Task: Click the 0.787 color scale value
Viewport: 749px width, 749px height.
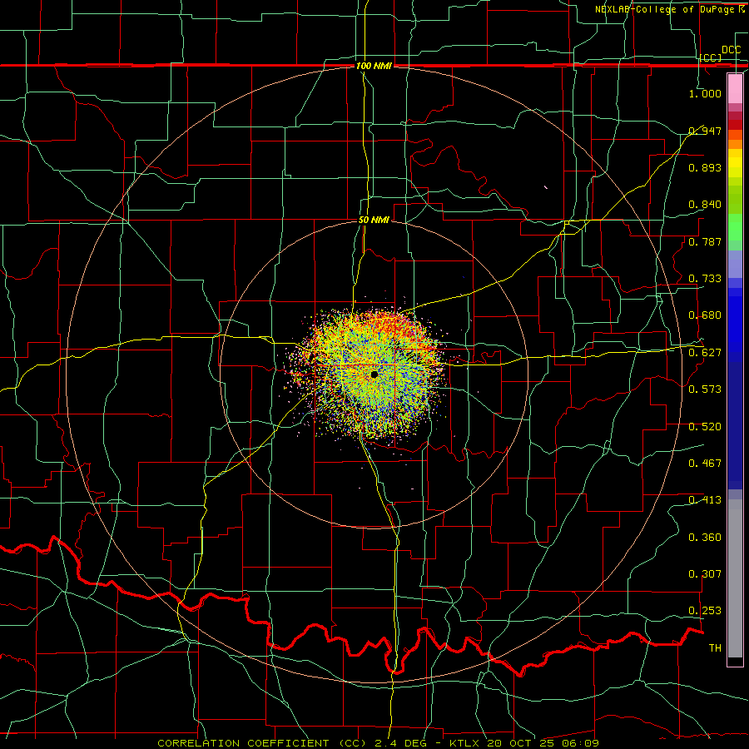Action: 705,241
